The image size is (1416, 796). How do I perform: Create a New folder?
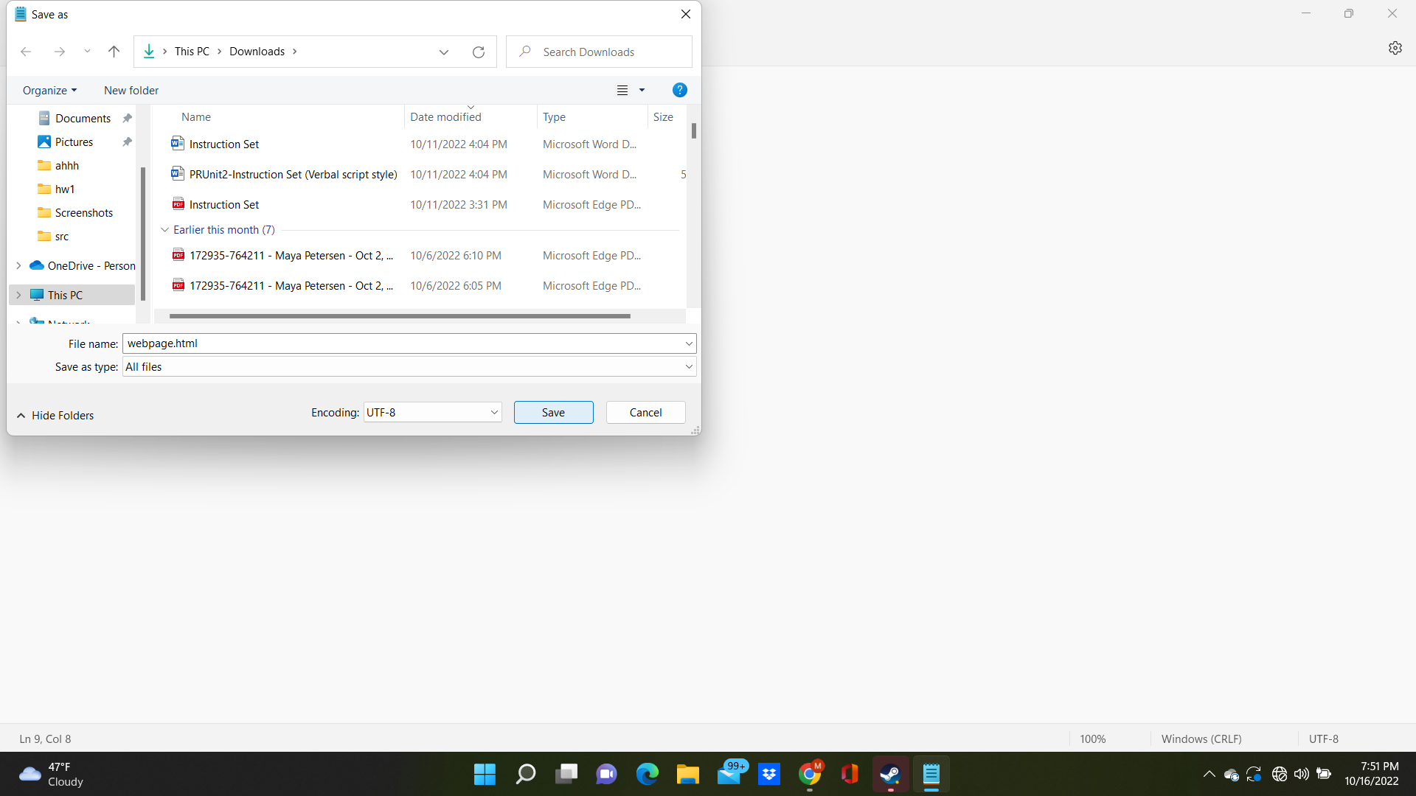[131, 90]
